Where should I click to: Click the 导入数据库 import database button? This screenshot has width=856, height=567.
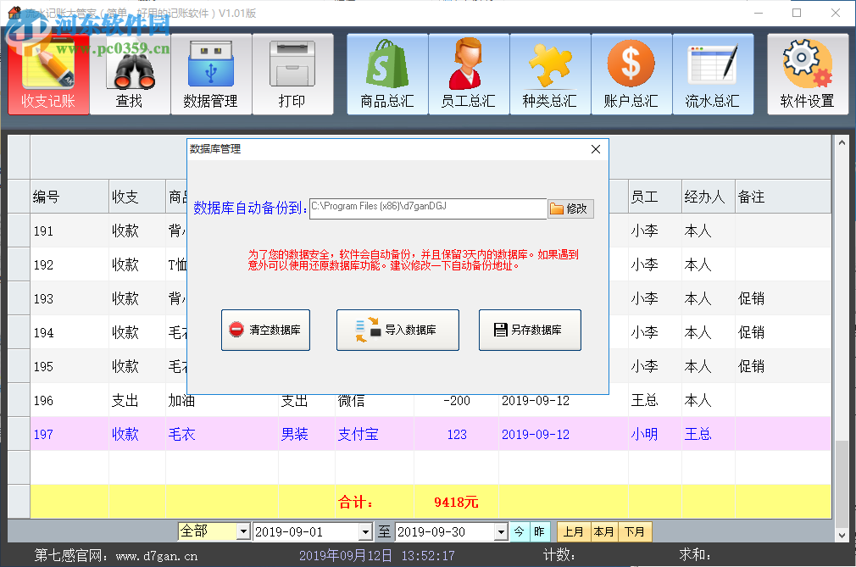(397, 330)
